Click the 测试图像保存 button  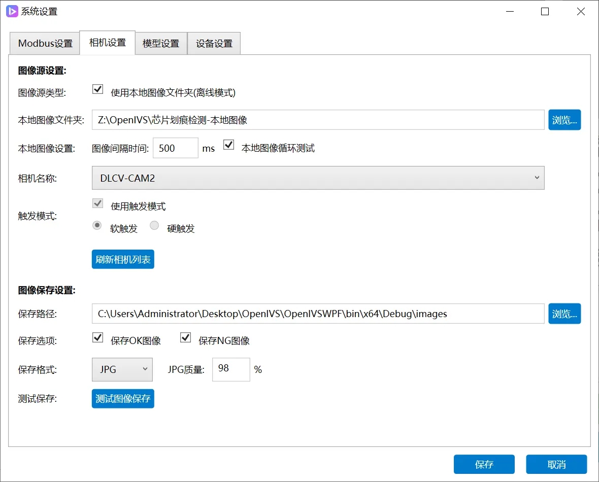coord(123,398)
